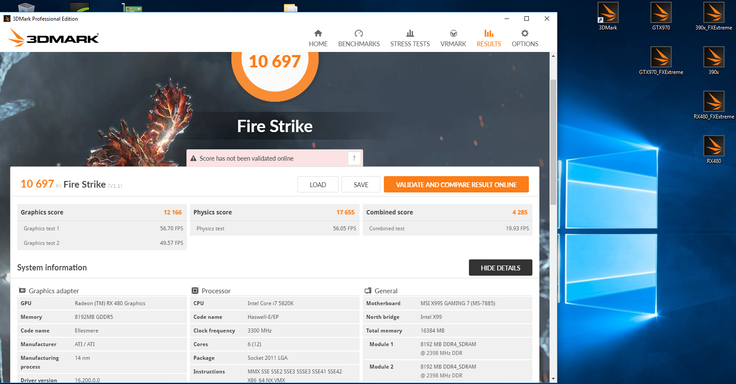Screen dimensions: 736x384
Task: Click 'Intel Core i7 5820K' value
Action: pos(271,303)
